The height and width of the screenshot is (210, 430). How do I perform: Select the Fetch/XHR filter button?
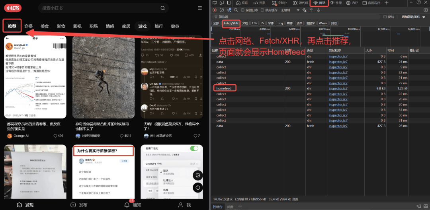(x=231, y=23)
